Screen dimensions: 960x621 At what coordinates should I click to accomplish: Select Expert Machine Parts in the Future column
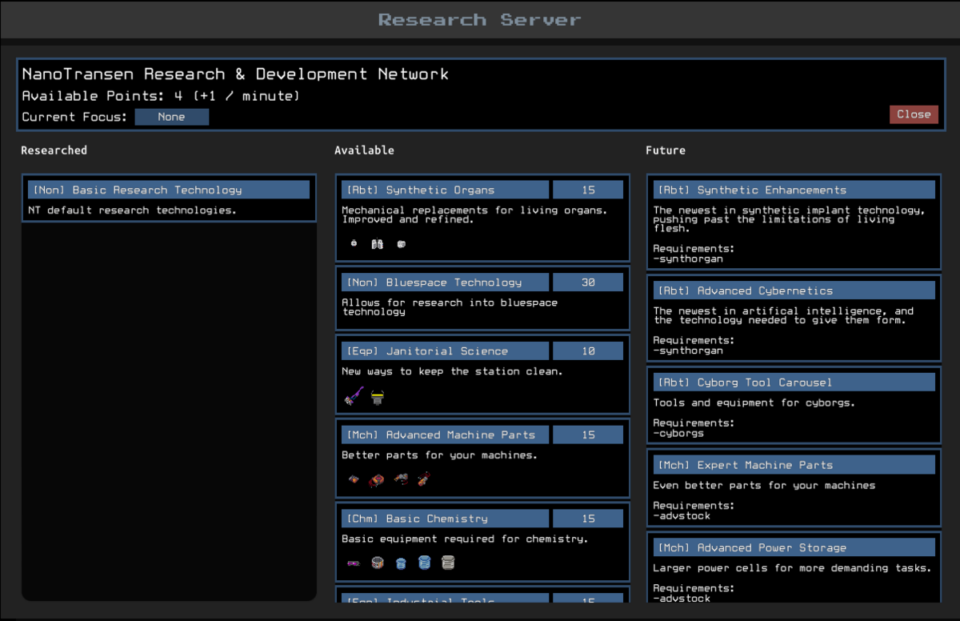[x=793, y=464]
